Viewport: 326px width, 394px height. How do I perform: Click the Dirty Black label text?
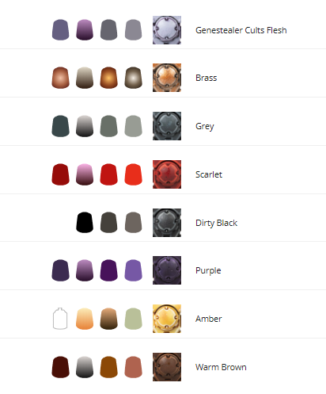(216, 223)
